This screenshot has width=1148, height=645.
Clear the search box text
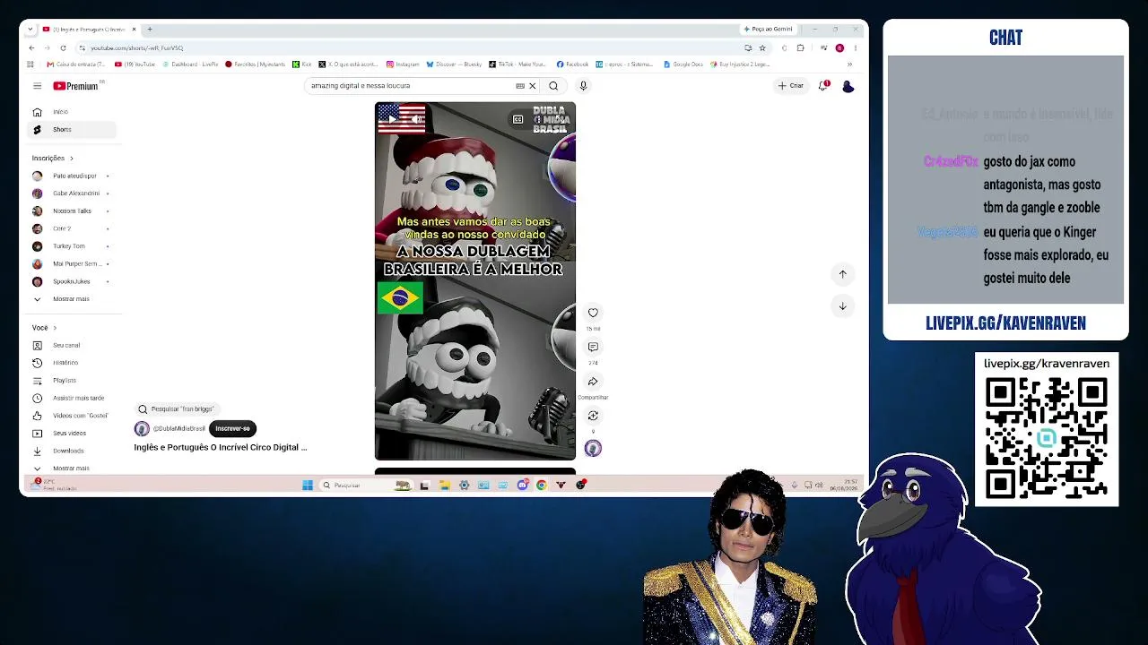click(532, 86)
